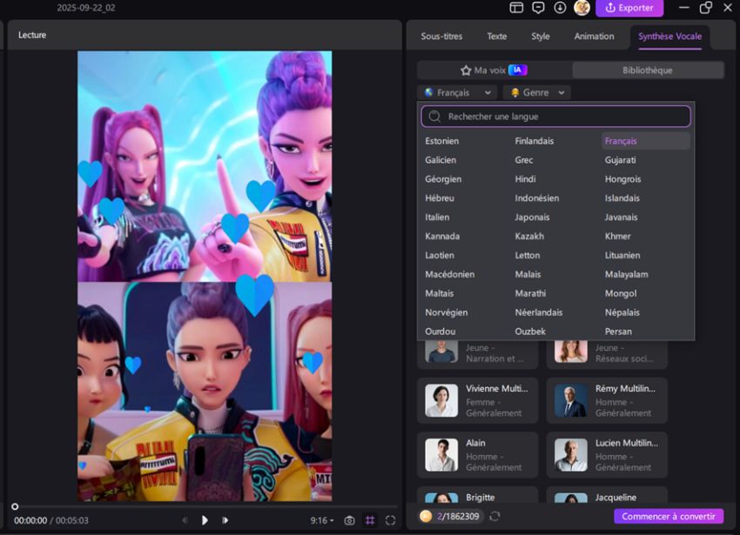Toggle the grid overlay in preview
This screenshot has width=740, height=535.
point(370,520)
